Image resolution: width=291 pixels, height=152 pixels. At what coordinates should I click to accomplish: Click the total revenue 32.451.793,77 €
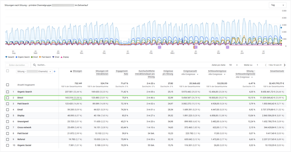point(276,83)
